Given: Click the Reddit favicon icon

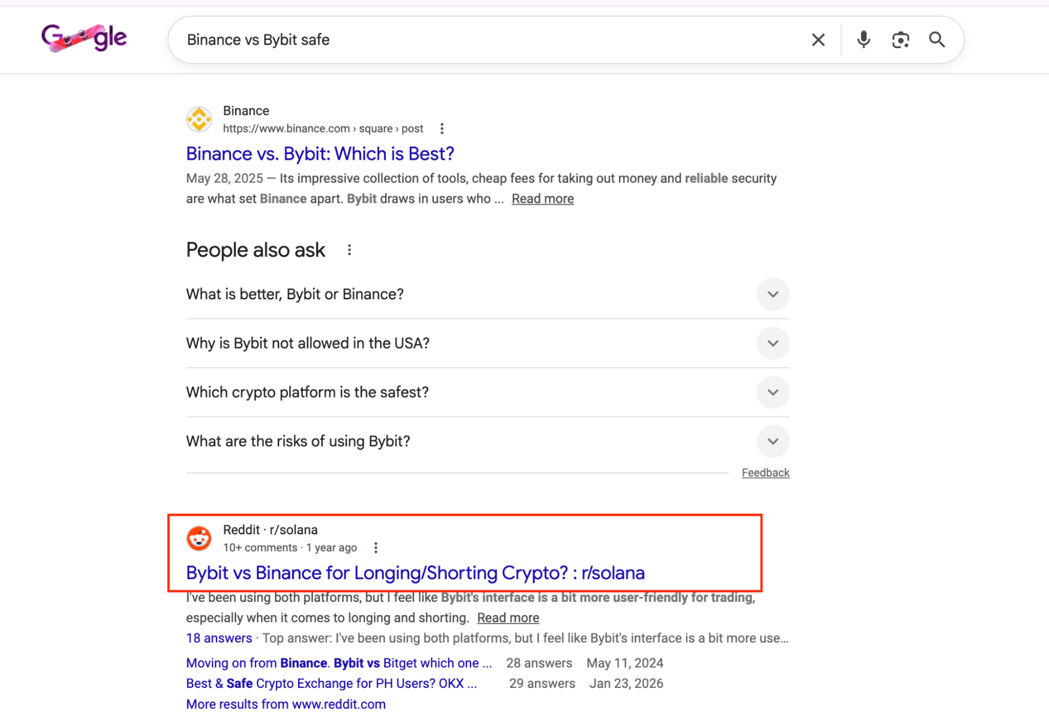Looking at the screenshot, I should click(199, 539).
